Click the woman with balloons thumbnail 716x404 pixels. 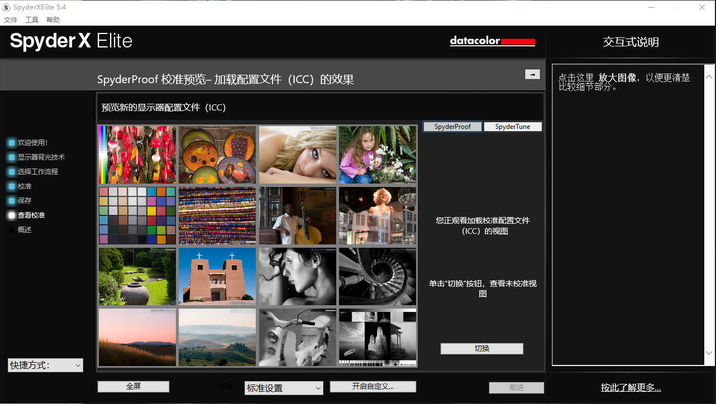(x=378, y=215)
